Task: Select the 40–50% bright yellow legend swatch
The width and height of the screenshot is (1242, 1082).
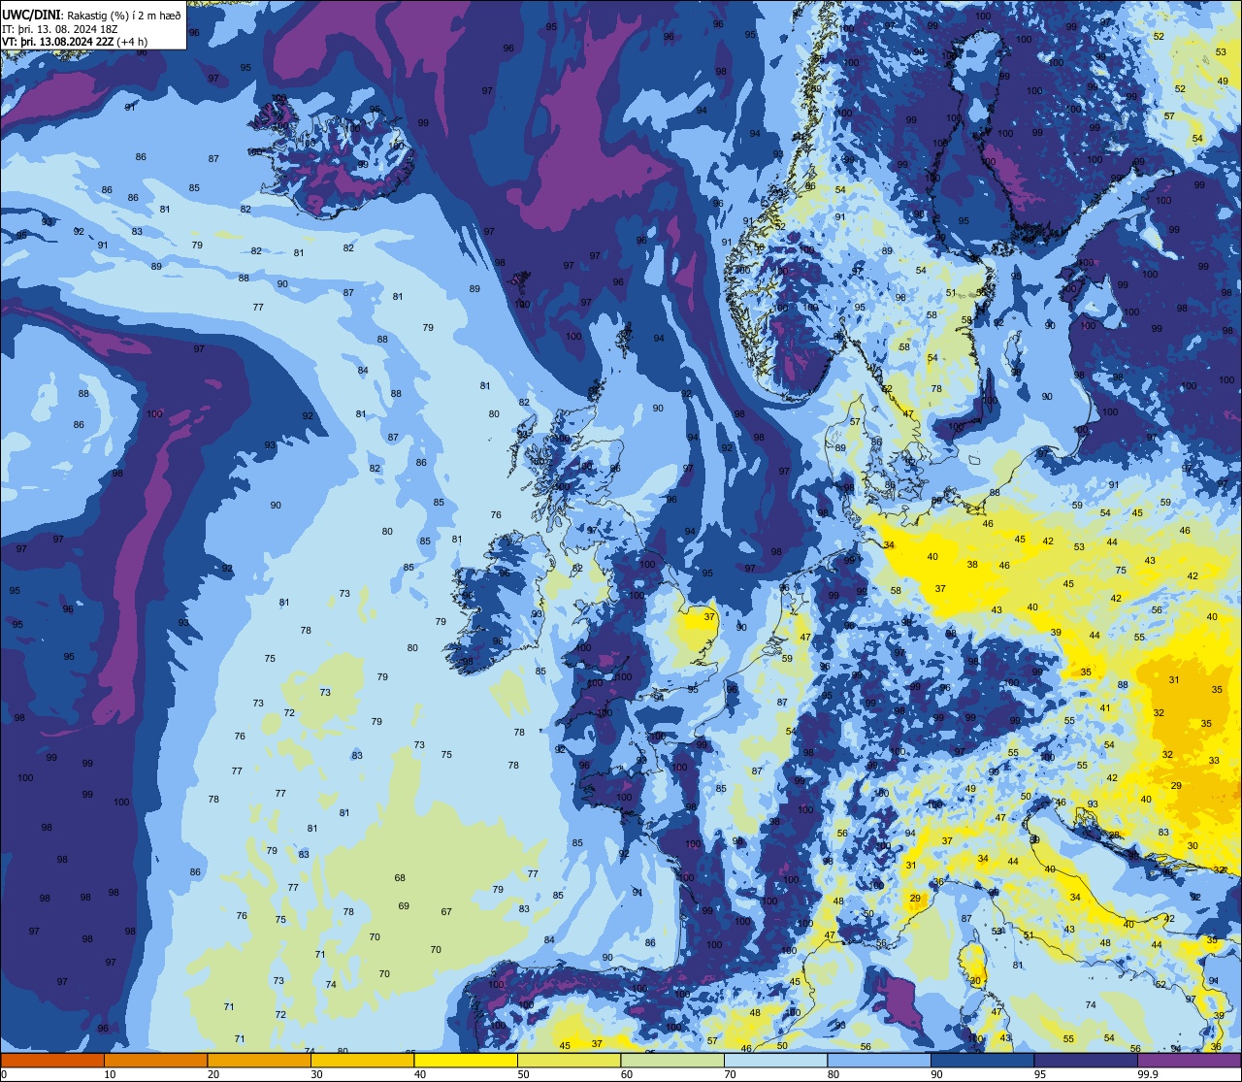Action: (x=466, y=1060)
